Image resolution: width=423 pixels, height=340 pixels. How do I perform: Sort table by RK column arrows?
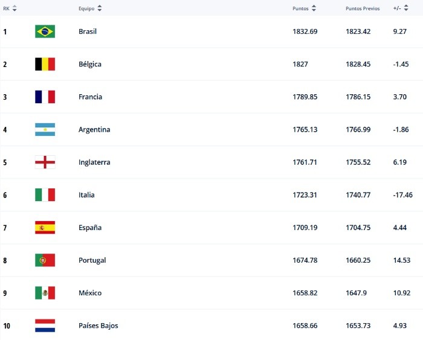click(x=15, y=8)
